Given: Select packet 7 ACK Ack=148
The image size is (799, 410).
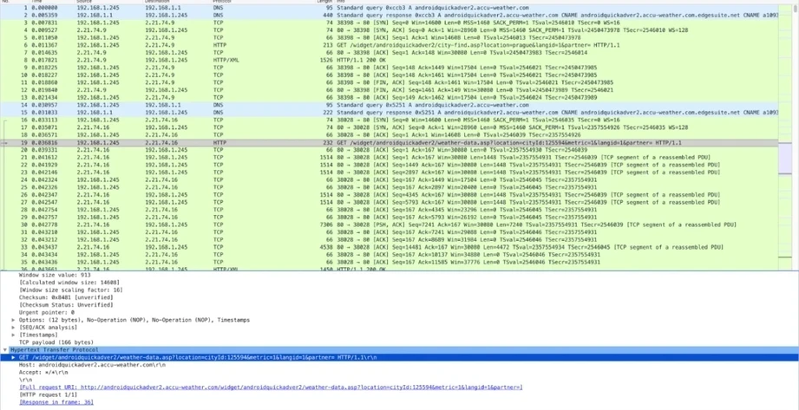Looking at the screenshot, I should [x=390, y=53].
